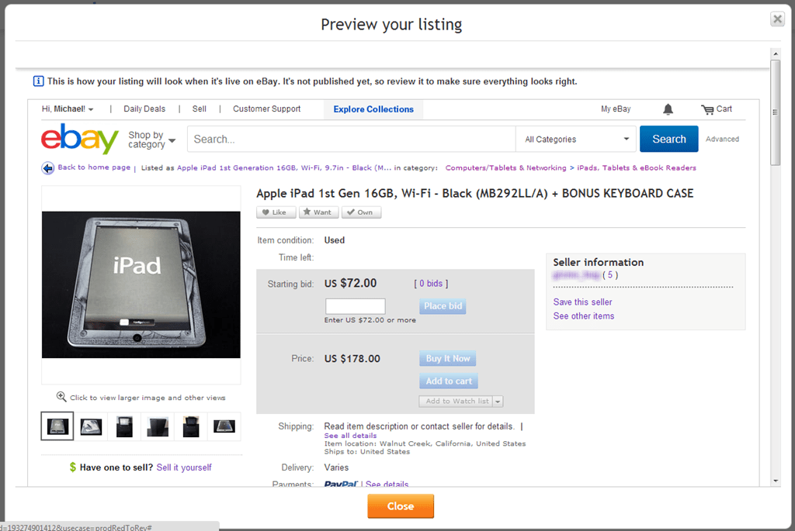795x531 pixels.
Task: Open the Shop by category dropdown
Action: [x=151, y=140]
